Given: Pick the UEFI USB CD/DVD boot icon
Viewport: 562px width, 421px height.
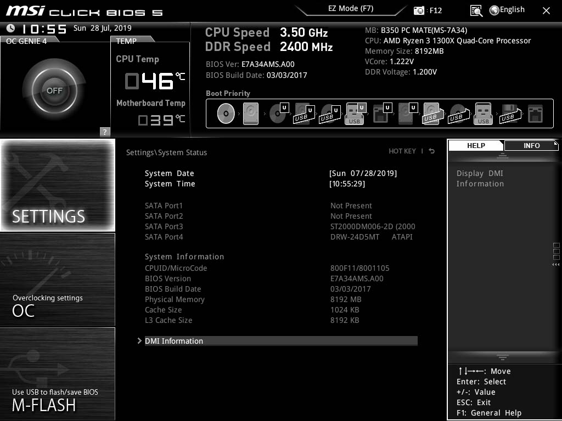Looking at the screenshot, I should 330,113.
